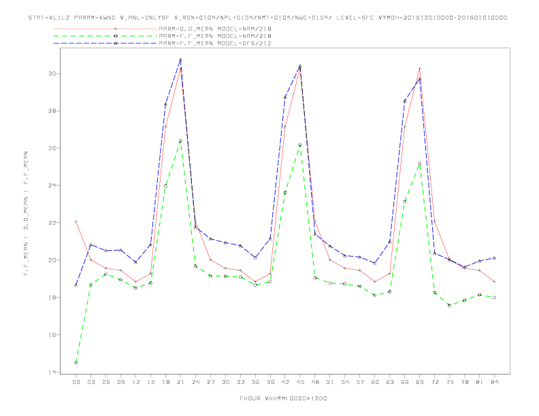Click green circle marker at hour 21 peak

[180, 141]
